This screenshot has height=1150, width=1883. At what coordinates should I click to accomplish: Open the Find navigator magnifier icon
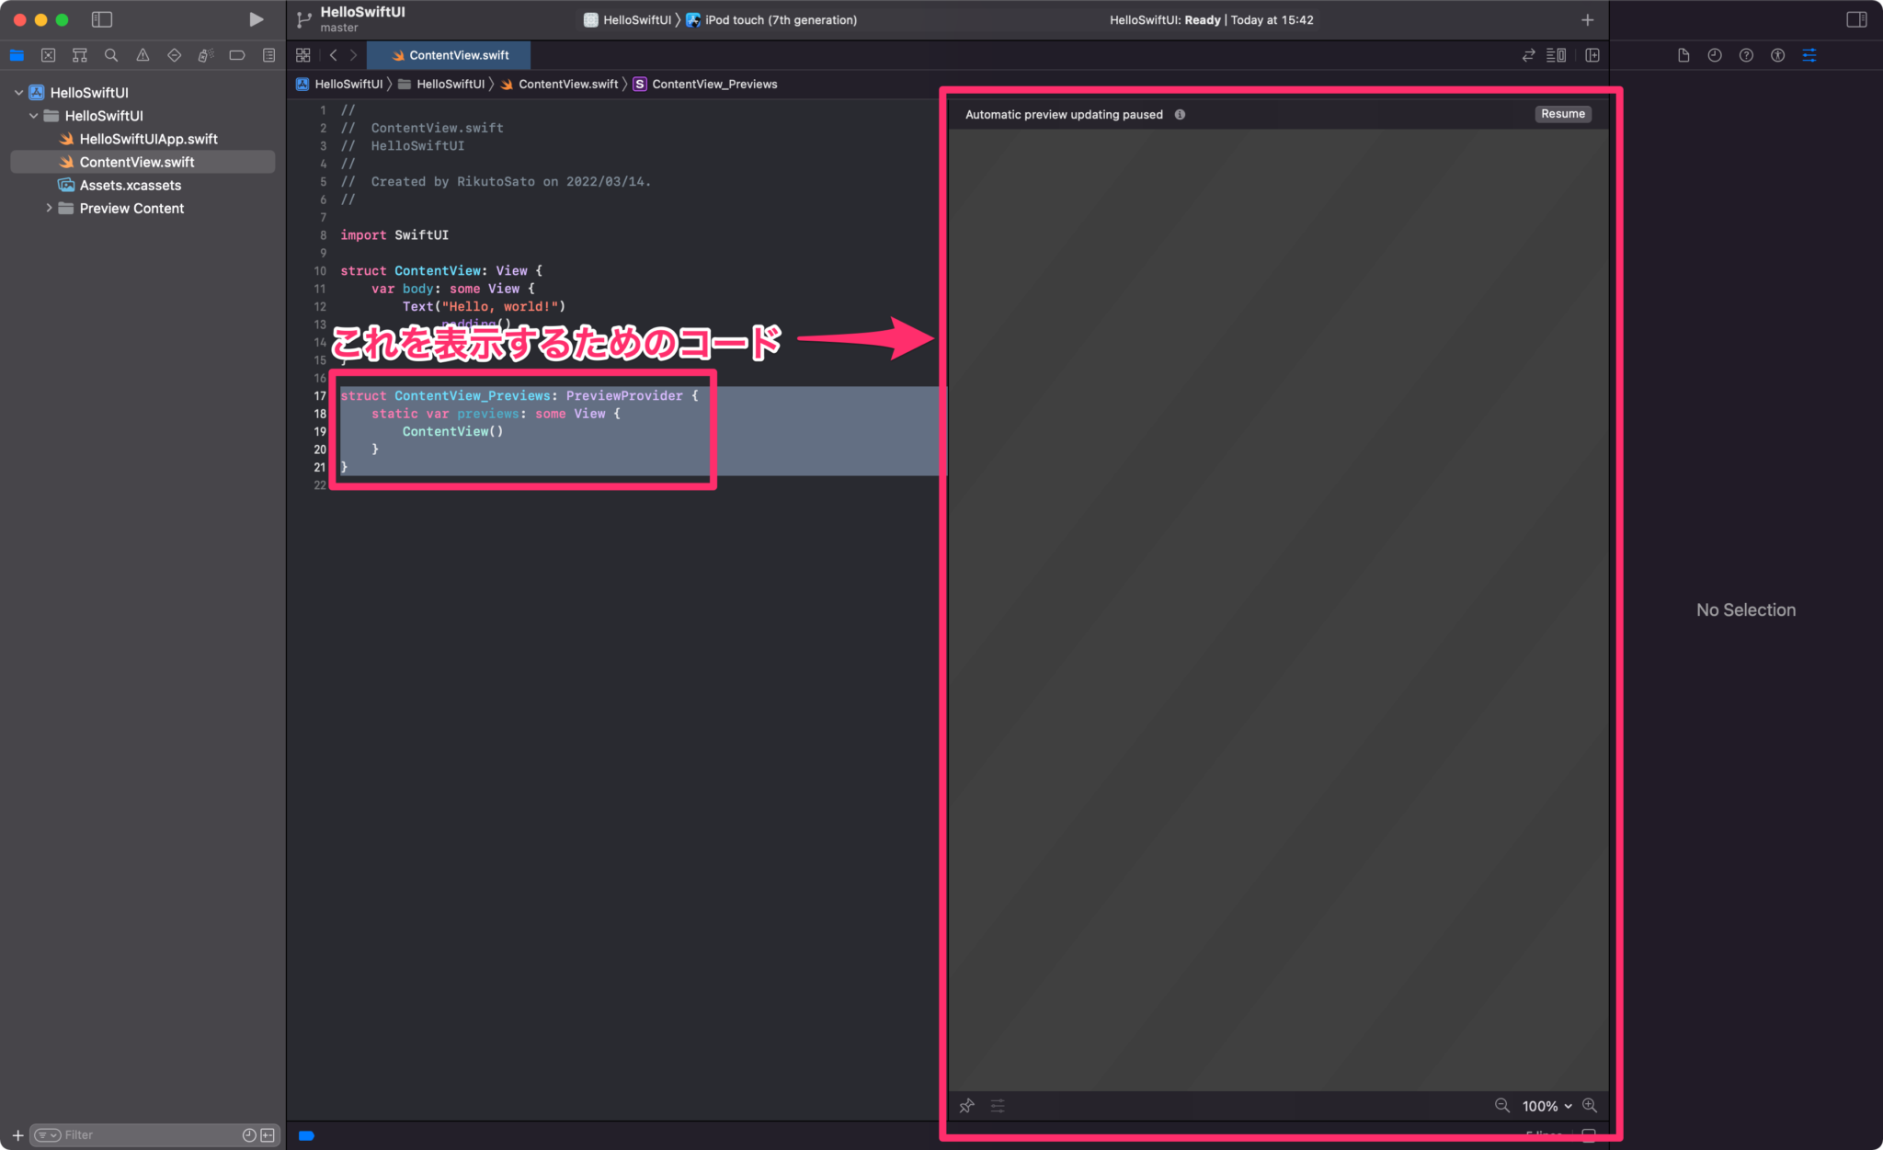click(111, 55)
